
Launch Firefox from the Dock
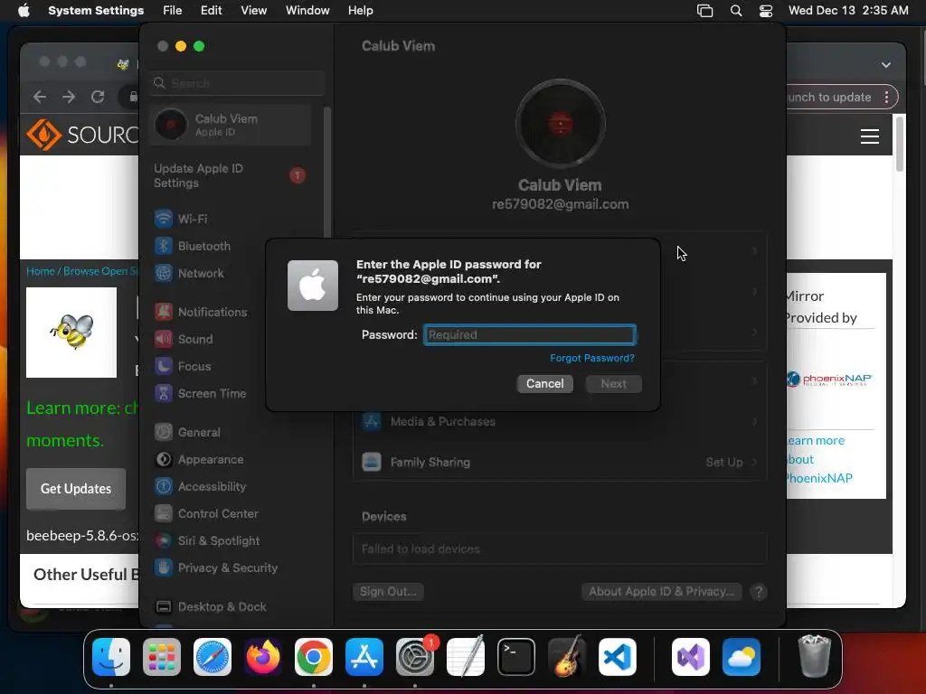(263, 657)
